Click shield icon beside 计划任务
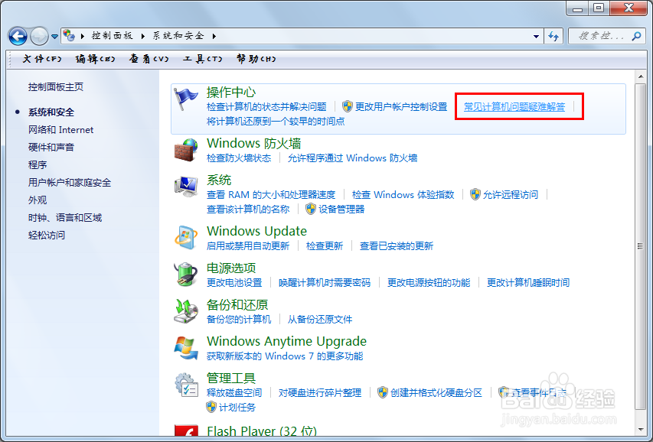The image size is (653, 442). (x=211, y=407)
